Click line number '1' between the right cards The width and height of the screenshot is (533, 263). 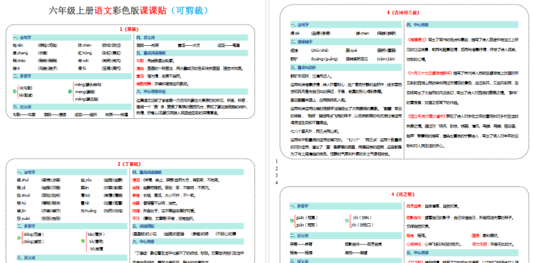(276, 161)
